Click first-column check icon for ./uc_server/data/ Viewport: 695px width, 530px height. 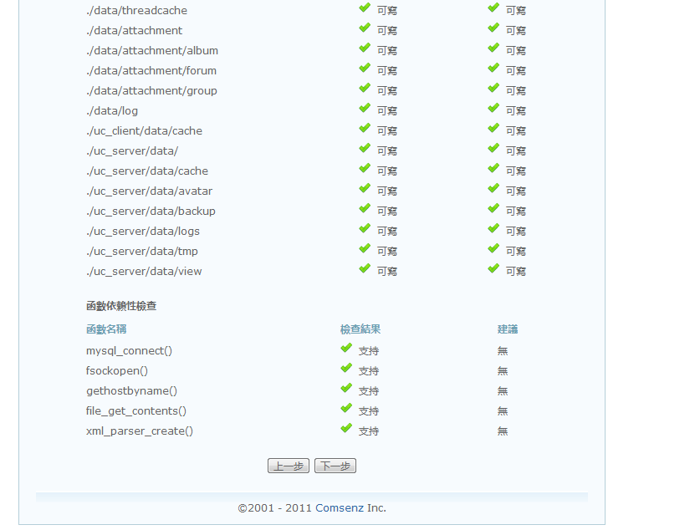click(x=365, y=148)
